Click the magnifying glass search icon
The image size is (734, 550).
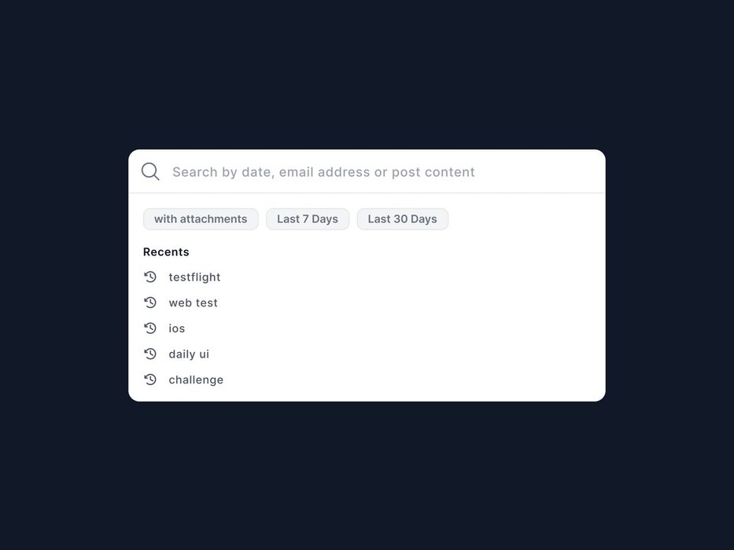pyautogui.click(x=150, y=172)
